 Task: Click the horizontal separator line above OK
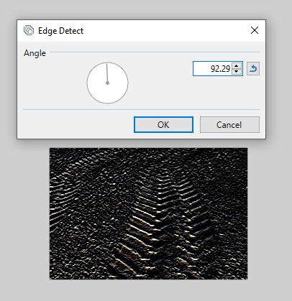pyautogui.click(x=141, y=109)
